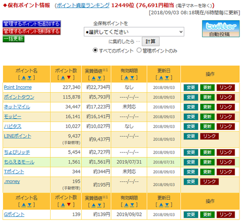Open the Gポイント link
This screenshot has height=222, width=243.
coord(14,214)
